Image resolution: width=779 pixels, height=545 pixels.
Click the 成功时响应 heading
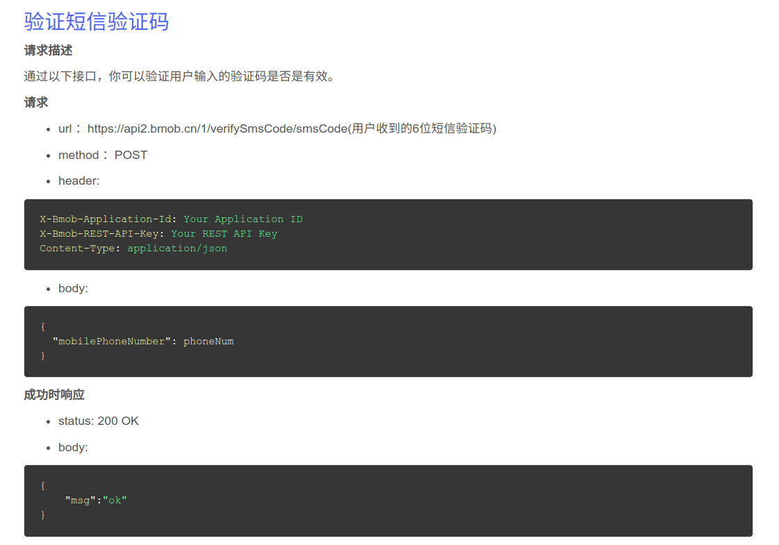[54, 394]
